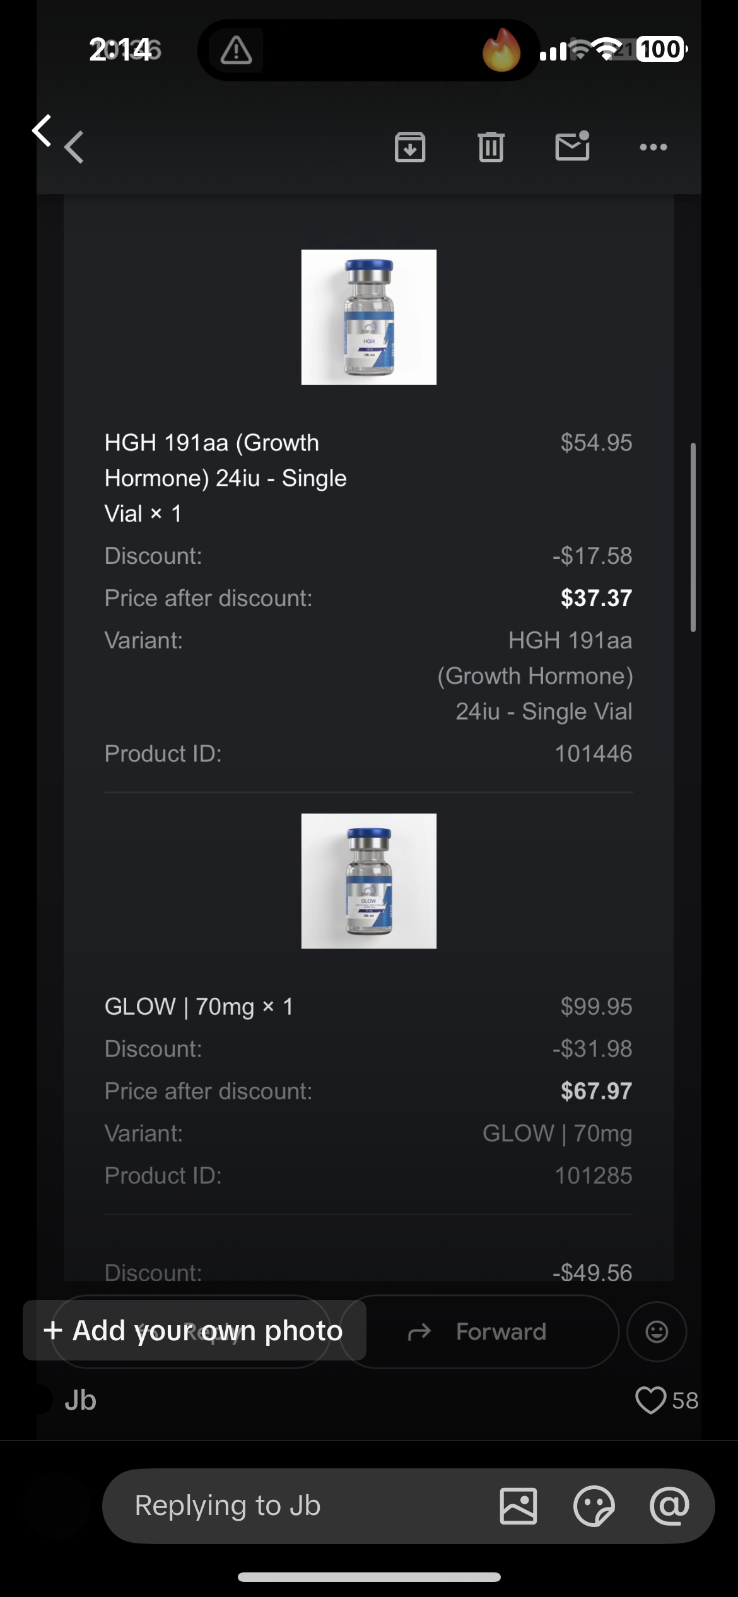
Task: Tap the warning triangle in status bar
Action: 236,50
